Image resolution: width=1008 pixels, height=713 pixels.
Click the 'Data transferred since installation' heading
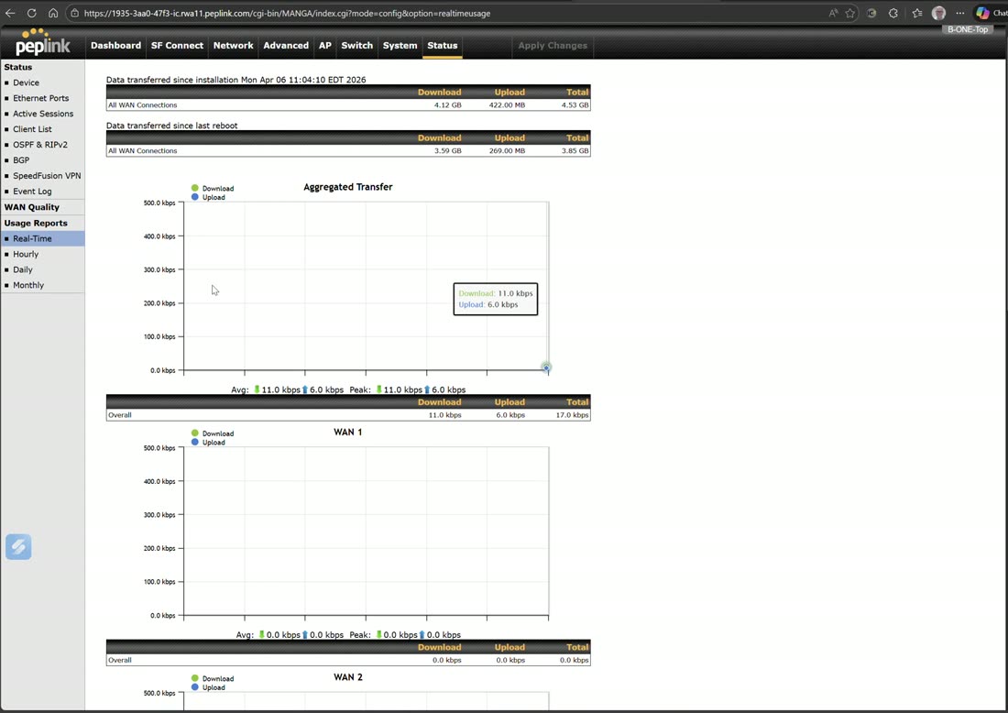(x=236, y=80)
